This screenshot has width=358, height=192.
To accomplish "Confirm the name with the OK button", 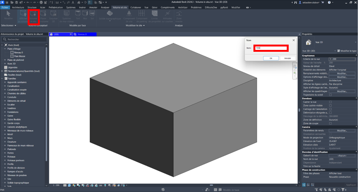I will 270,58.
